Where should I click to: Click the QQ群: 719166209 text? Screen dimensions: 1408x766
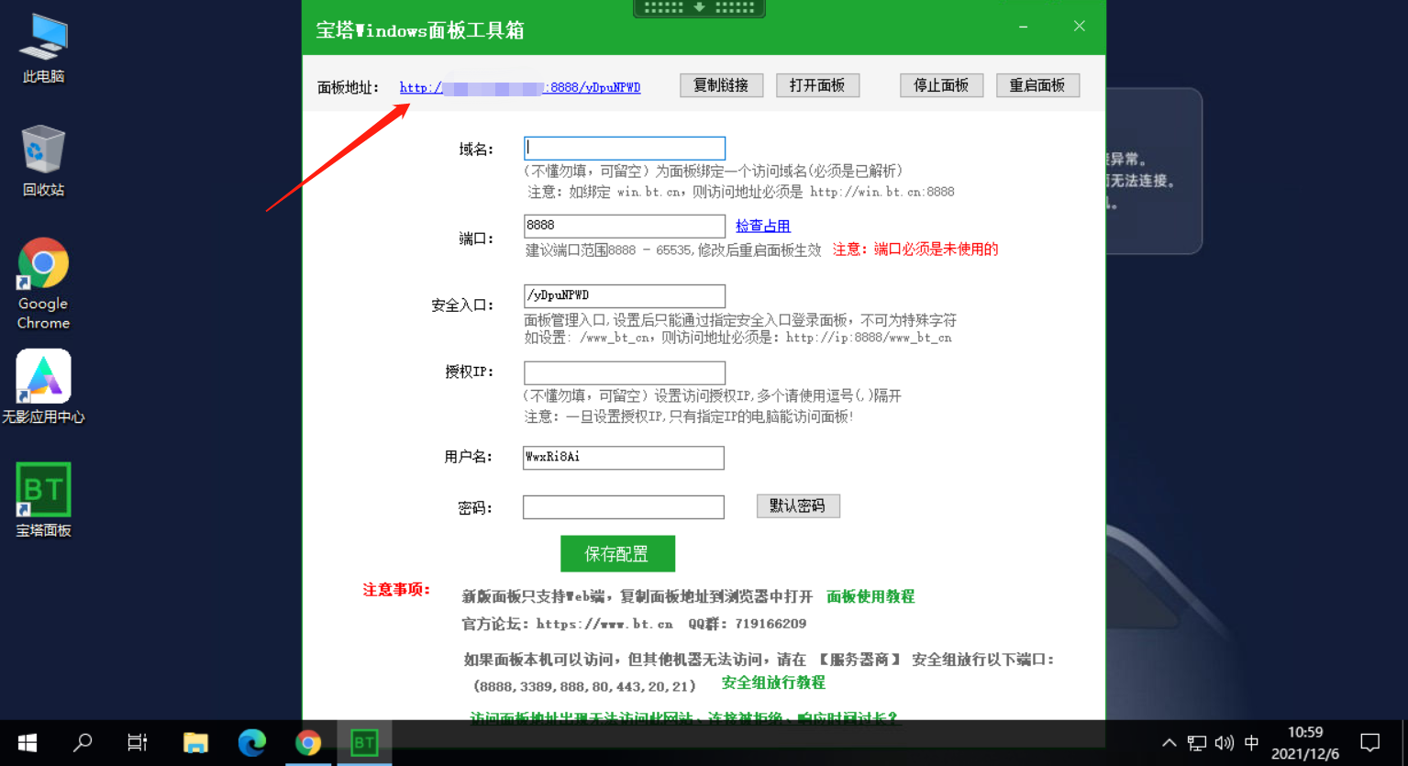click(x=748, y=624)
